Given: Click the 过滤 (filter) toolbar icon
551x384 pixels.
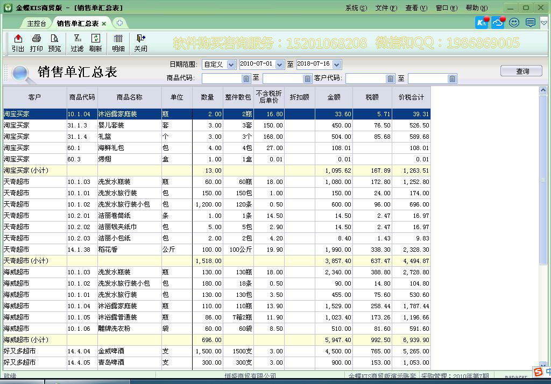Looking at the screenshot, I should point(77,43).
